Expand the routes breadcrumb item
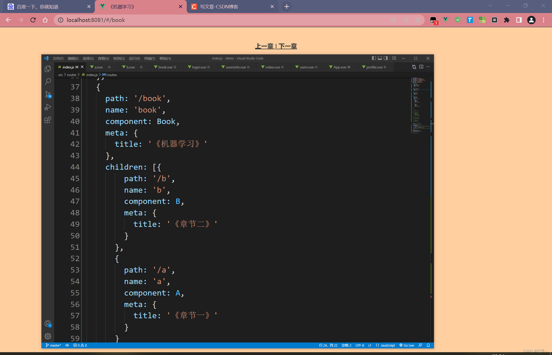Image resolution: width=552 pixels, height=355 pixels. [x=112, y=75]
